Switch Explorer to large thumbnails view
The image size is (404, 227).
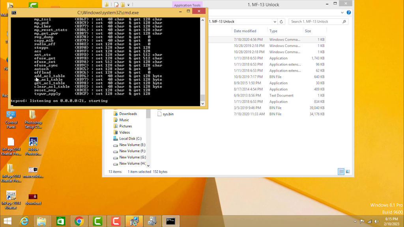(x=348, y=172)
